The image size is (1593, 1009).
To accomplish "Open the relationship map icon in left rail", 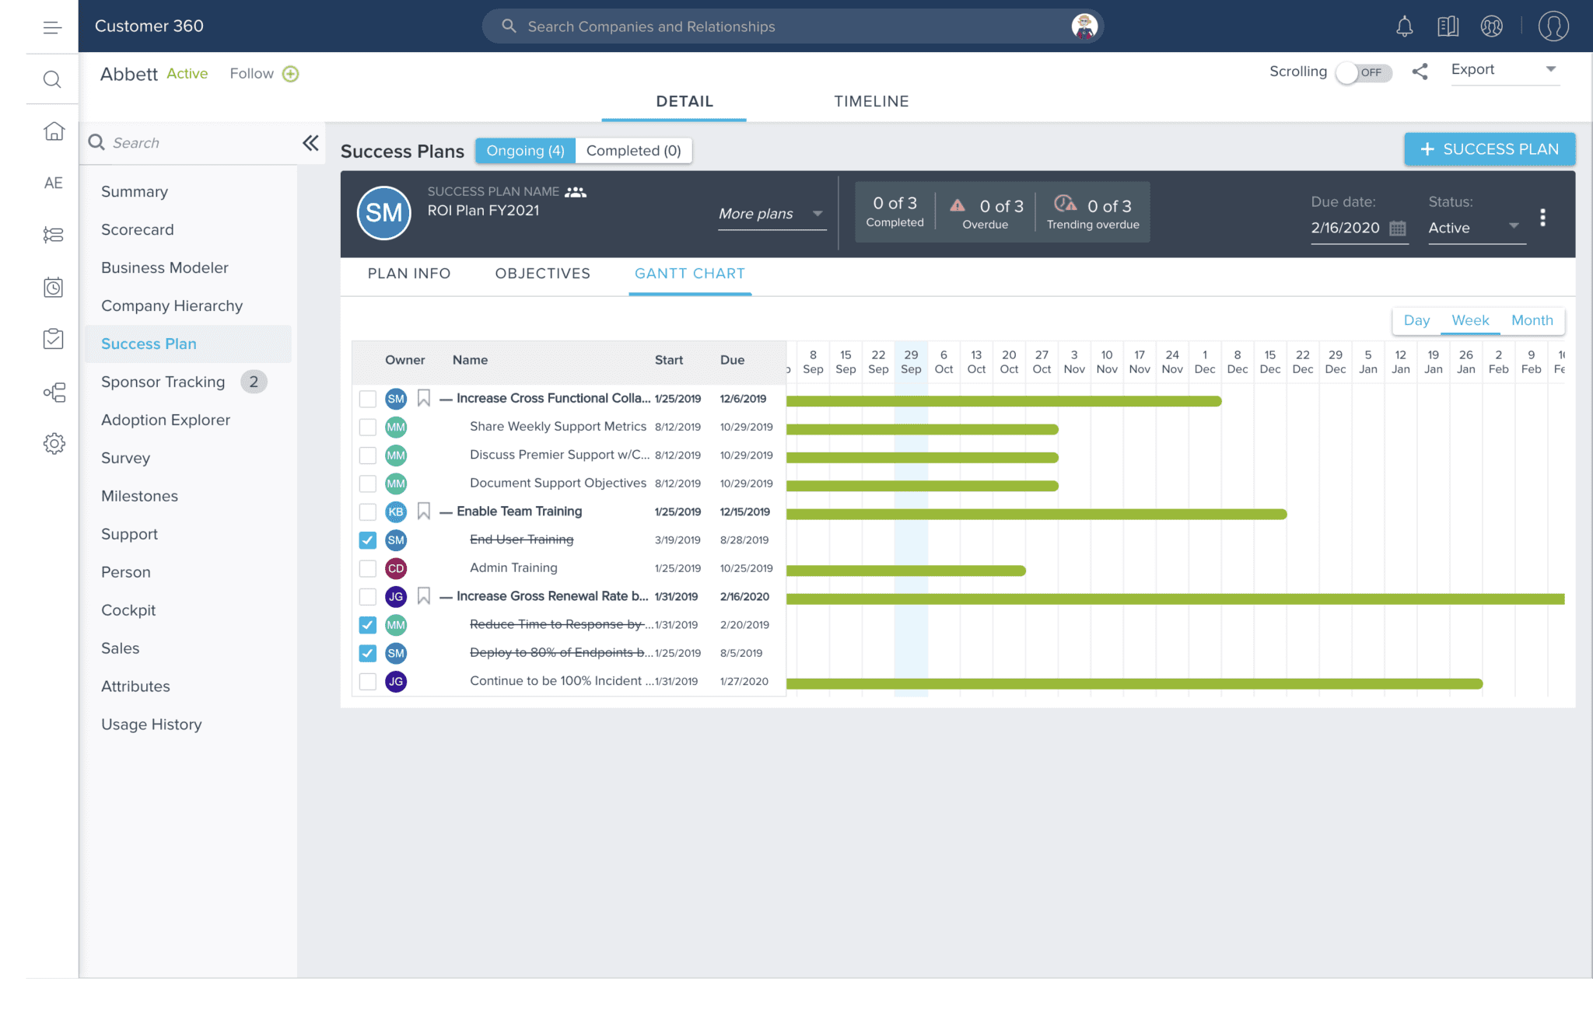I will [53, 393].
